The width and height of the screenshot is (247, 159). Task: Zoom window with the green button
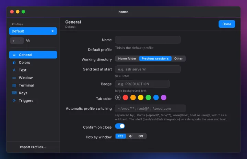click(x=23, y=12)
